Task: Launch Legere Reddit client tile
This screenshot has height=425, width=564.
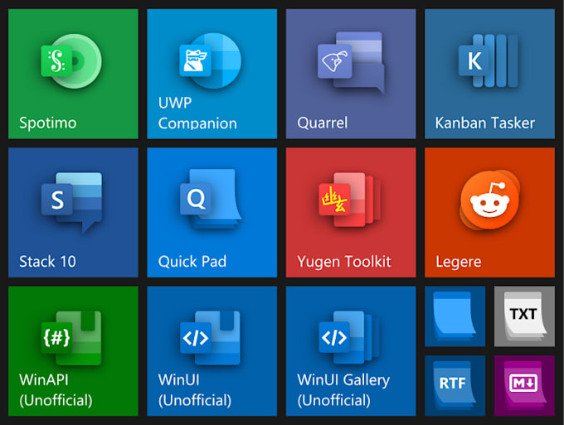Action: point(489,212)
